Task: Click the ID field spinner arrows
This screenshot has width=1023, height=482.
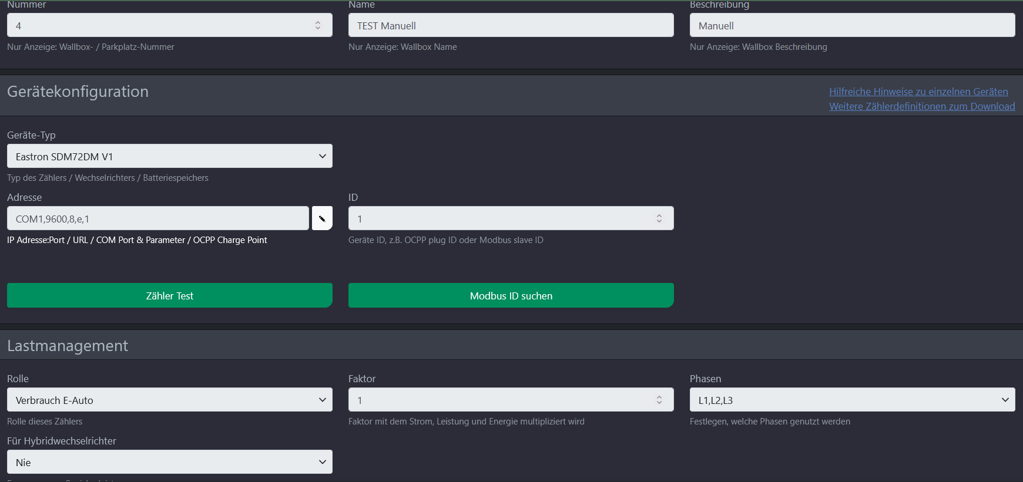Action: pos(659,218)
